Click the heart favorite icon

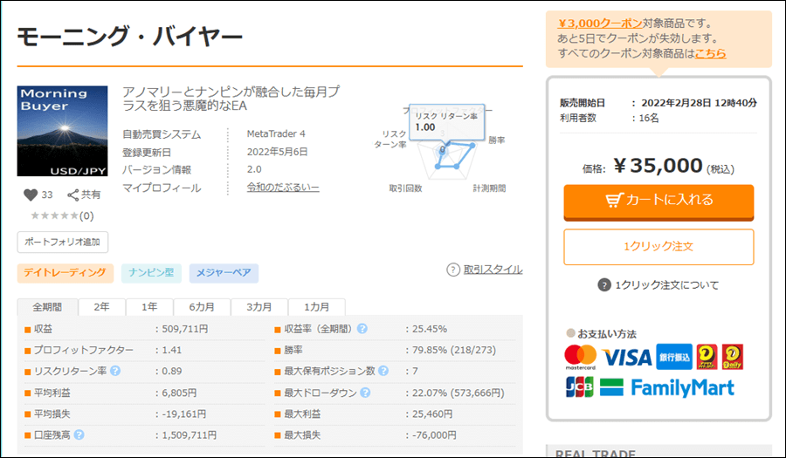coord(30,195)
